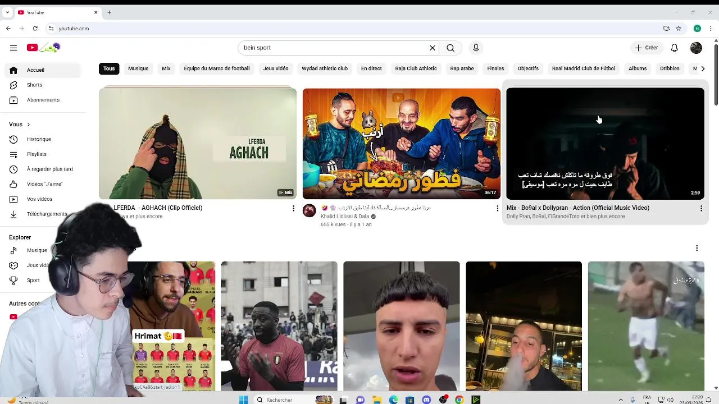Expand the Vous section
The height and width of the screenshot is (404, 719).
(x=20, y=124)
